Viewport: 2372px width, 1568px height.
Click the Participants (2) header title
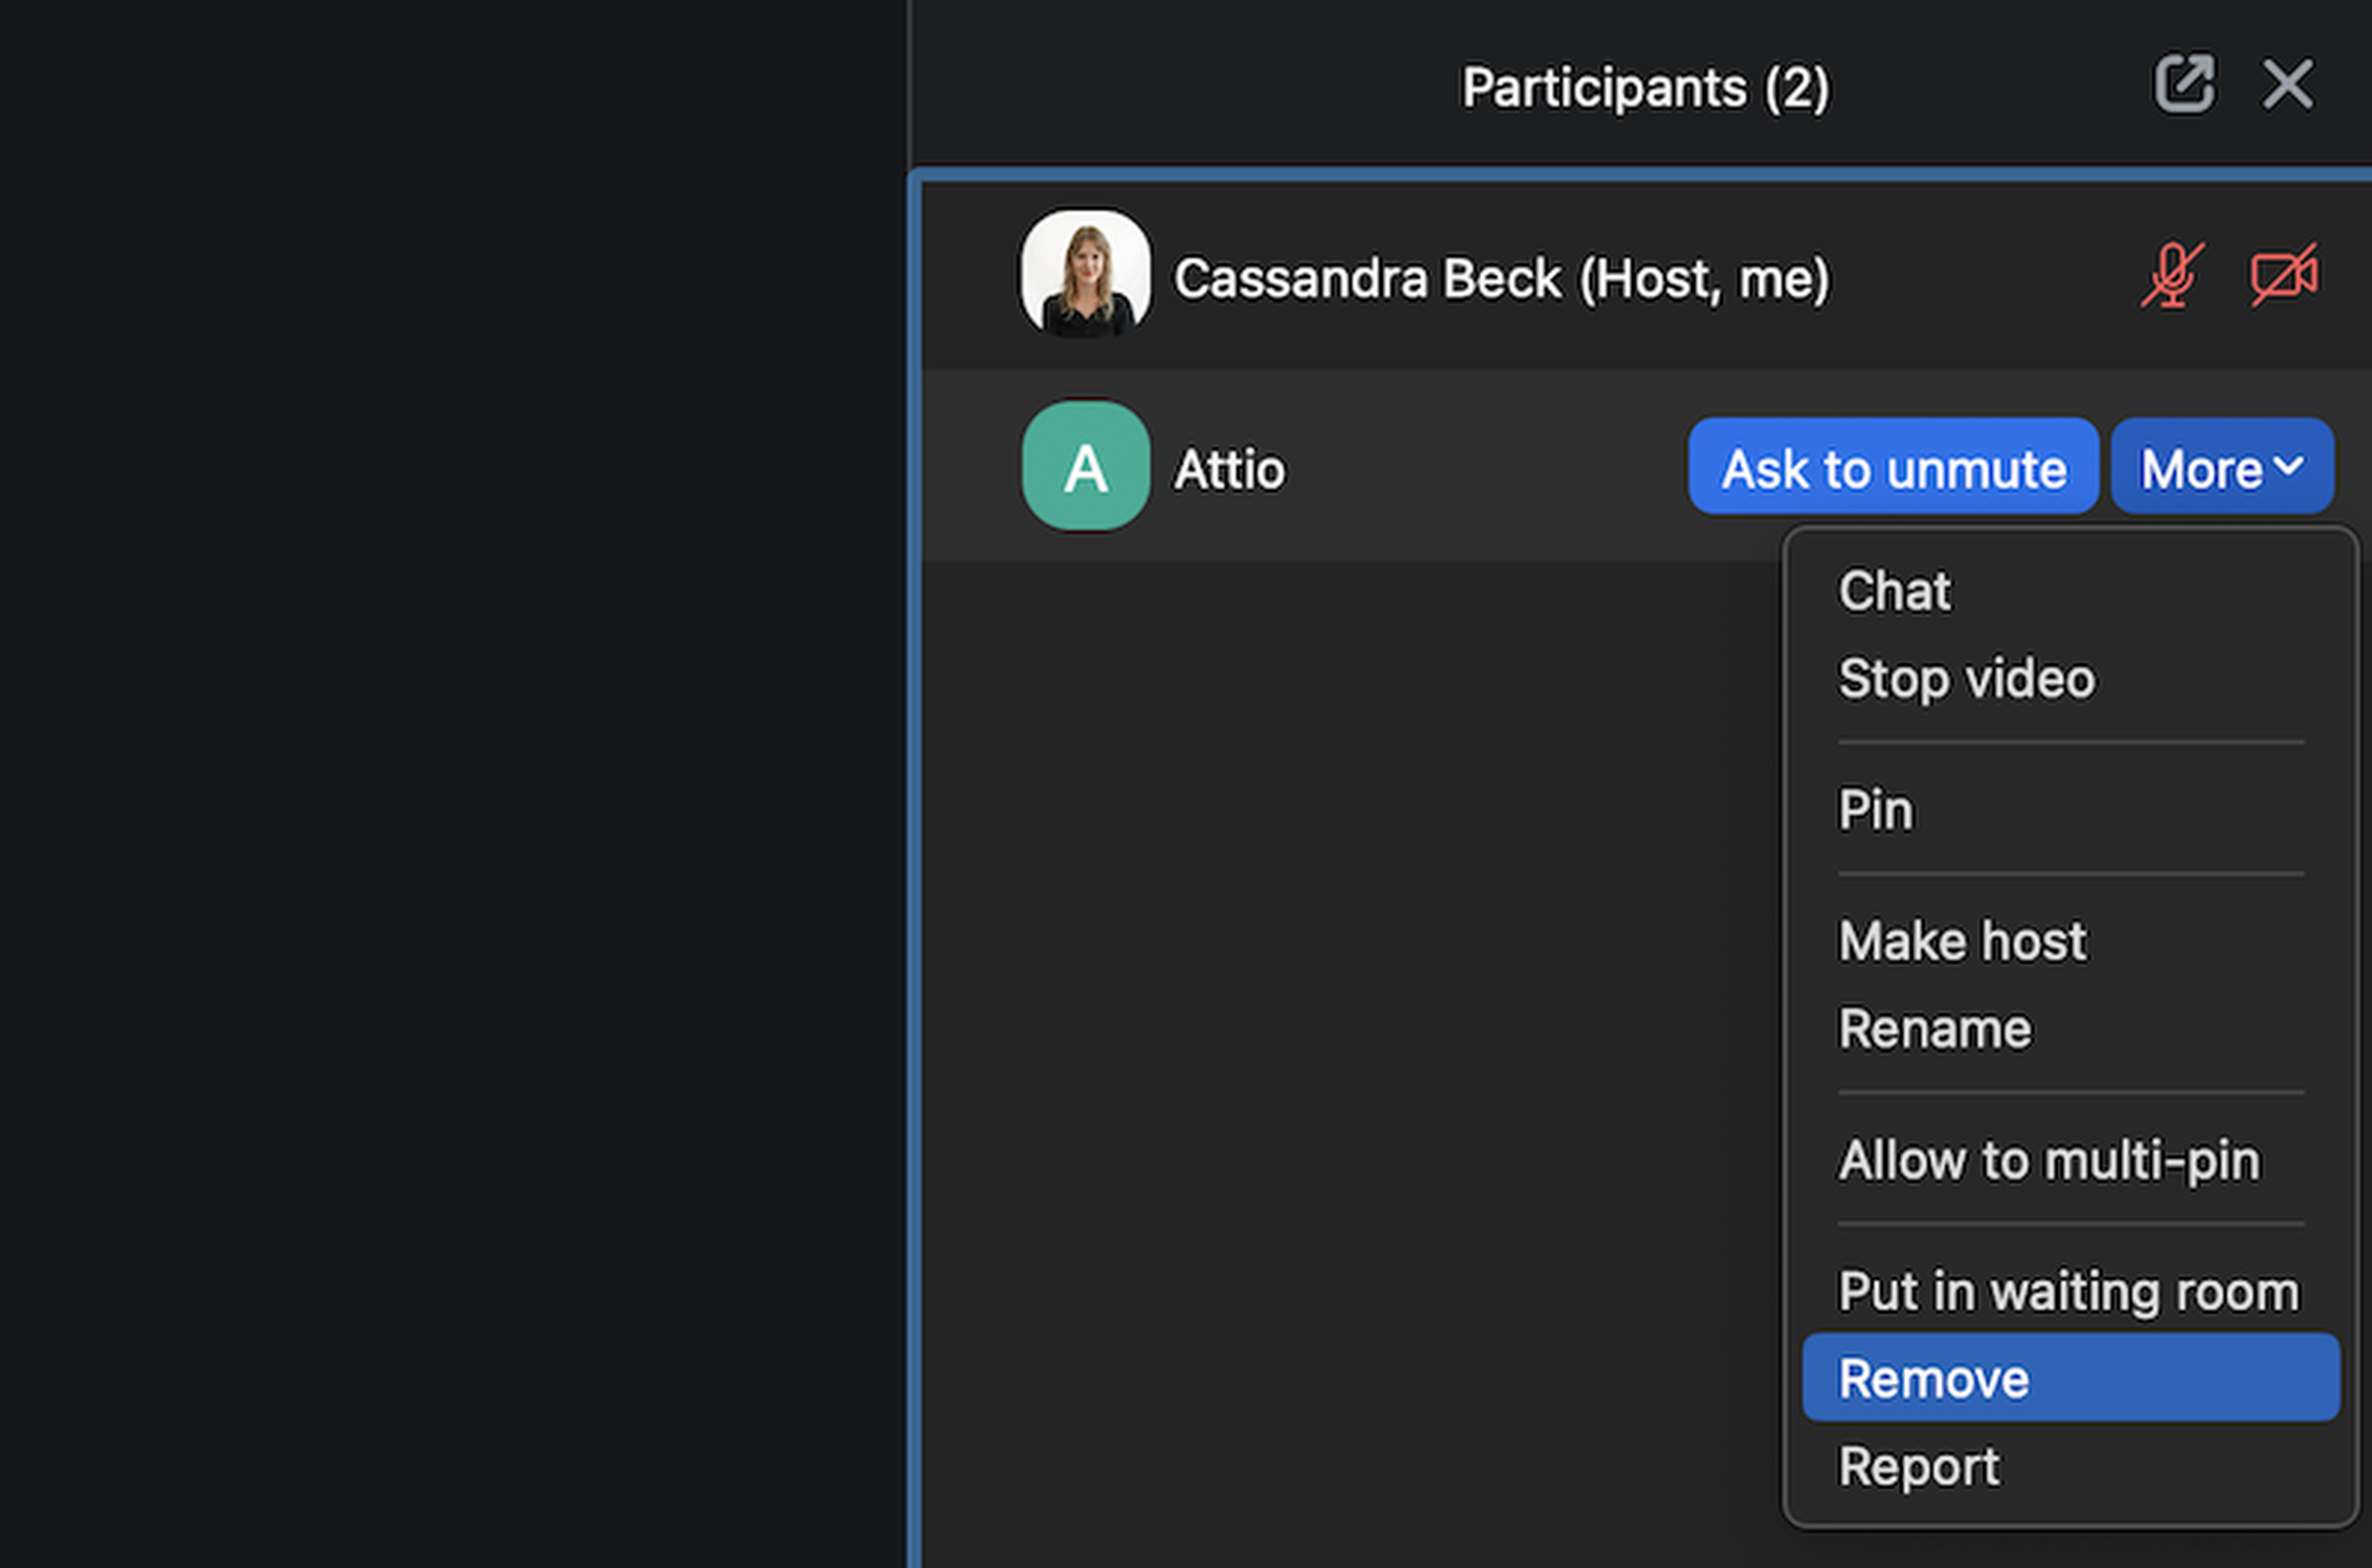1645,88
